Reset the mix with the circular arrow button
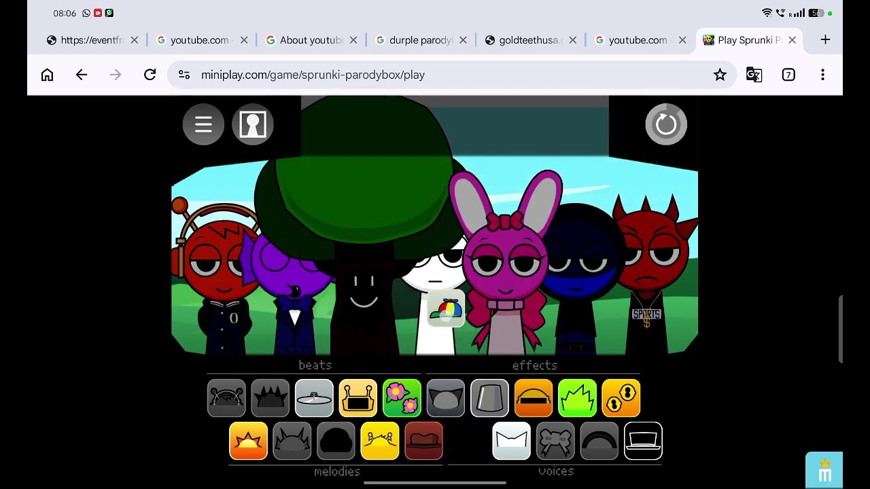This screenshot has height=489, width=870. [666, 124]
